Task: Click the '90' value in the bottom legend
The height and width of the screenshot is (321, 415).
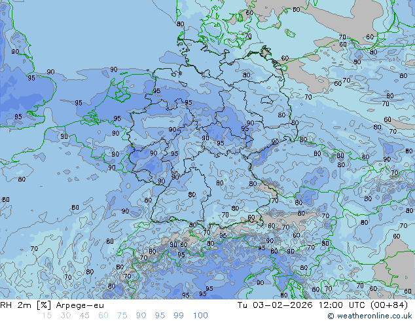Action: [x=141, y=316]
